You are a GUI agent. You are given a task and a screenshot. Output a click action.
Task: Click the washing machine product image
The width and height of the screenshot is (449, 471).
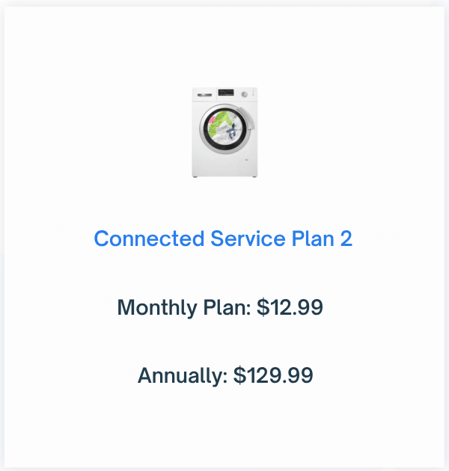[224, 132]
